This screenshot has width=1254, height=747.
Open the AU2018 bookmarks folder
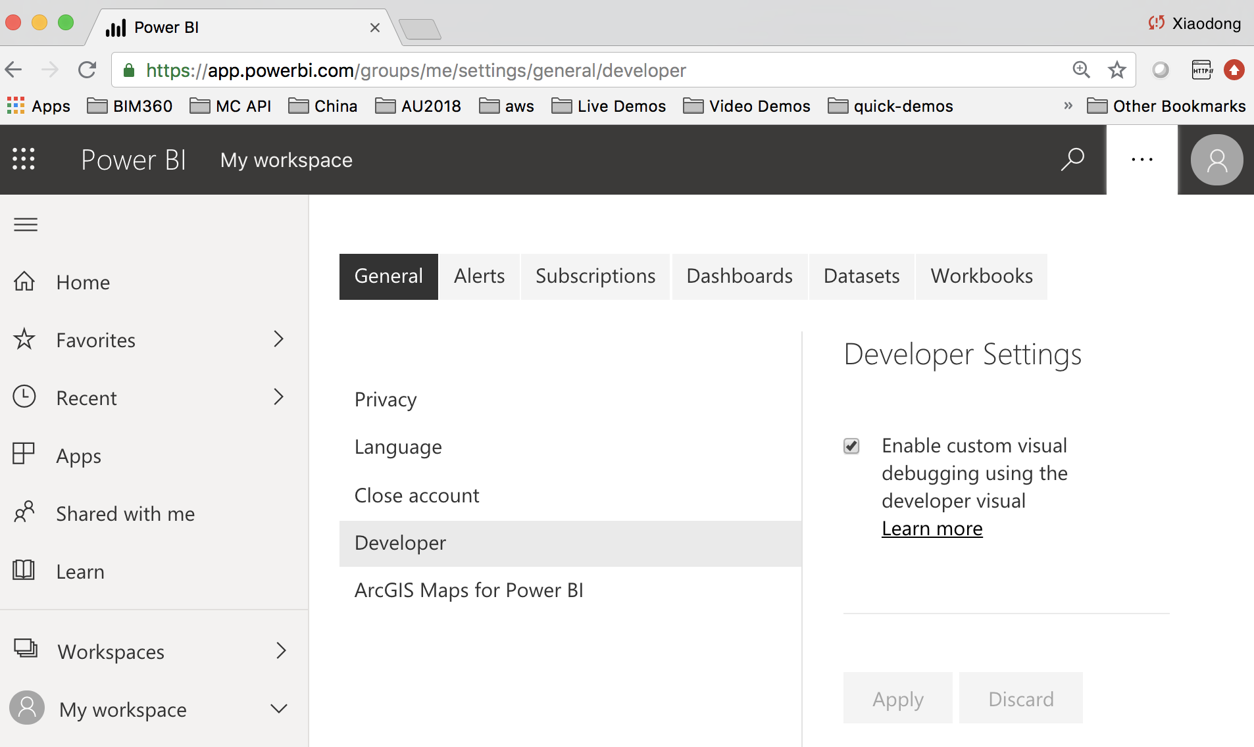pos(418,106)
